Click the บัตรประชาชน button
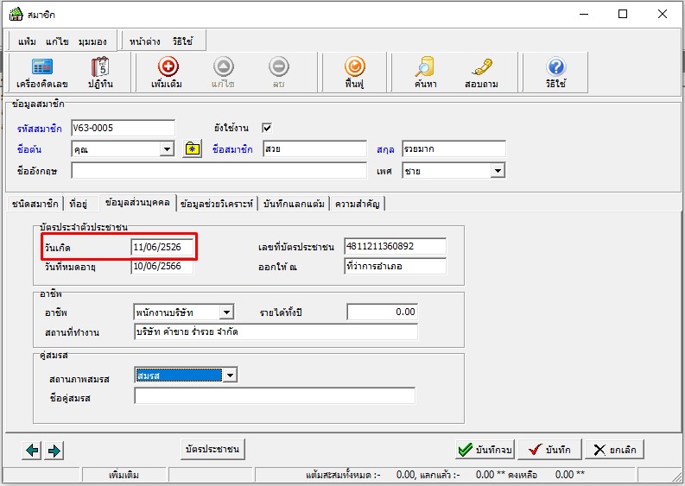 [x=212, y=449]
